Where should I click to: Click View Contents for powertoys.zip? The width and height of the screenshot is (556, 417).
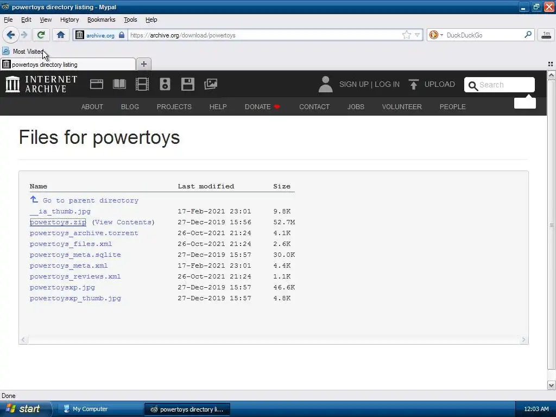tap(123, 222)
